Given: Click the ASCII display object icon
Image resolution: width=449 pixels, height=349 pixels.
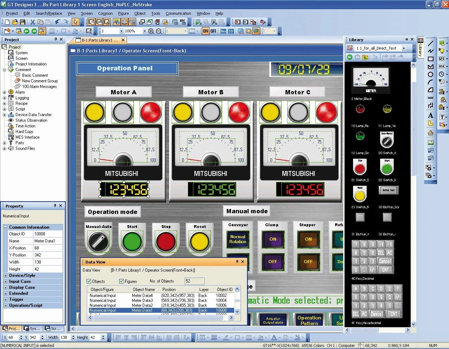Looking at the screenshot, I should [442, 66].
